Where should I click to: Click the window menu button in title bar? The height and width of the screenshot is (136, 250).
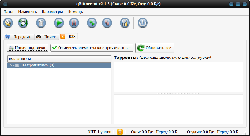(x=5, y=4)
